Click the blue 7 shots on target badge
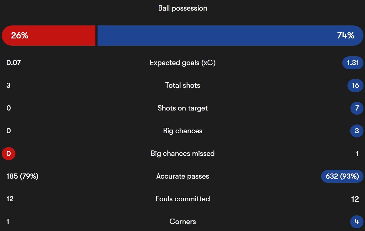Screen dimensions: 365x231 [x=357, y=108]
